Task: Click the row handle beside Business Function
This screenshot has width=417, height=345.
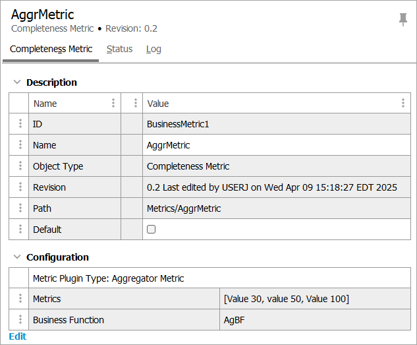Action: [x=20, y=320]
